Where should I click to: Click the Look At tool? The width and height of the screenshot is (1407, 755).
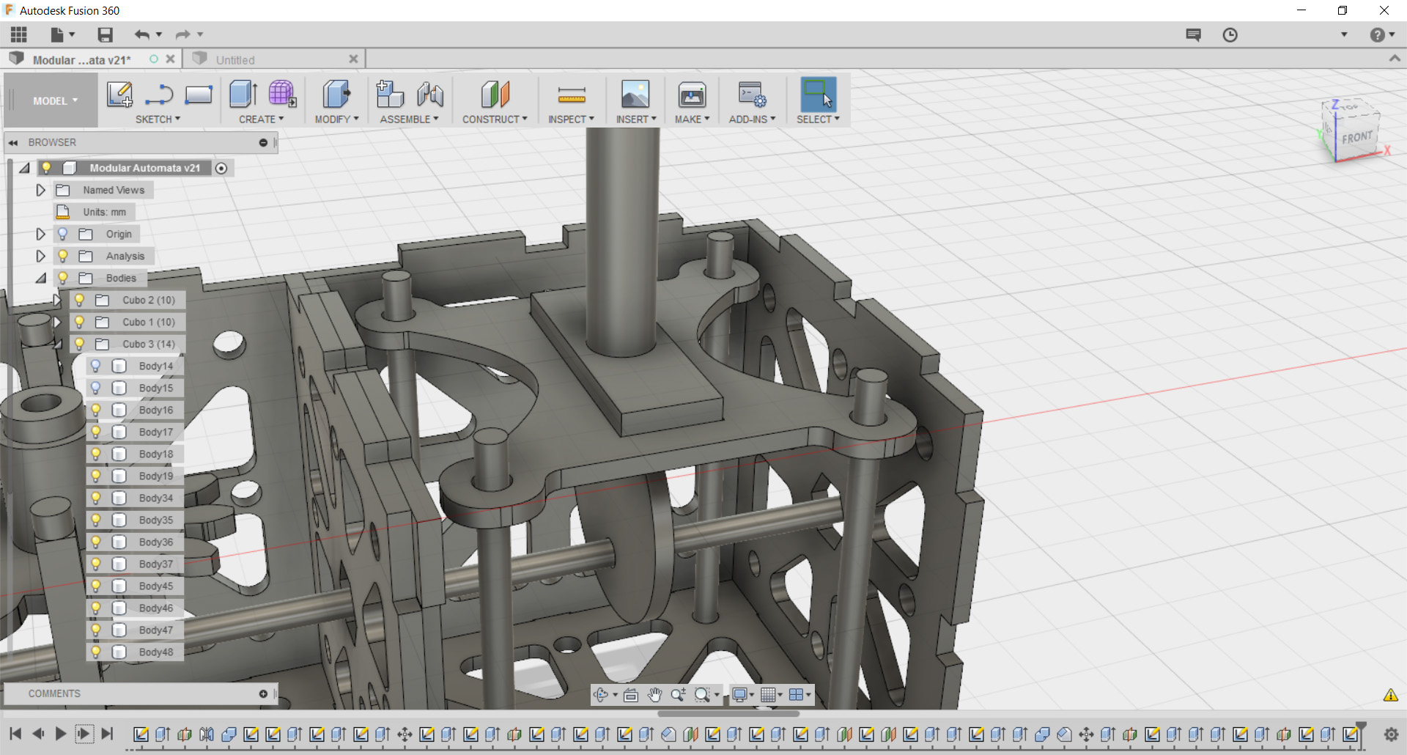click(x=630, y=694)
